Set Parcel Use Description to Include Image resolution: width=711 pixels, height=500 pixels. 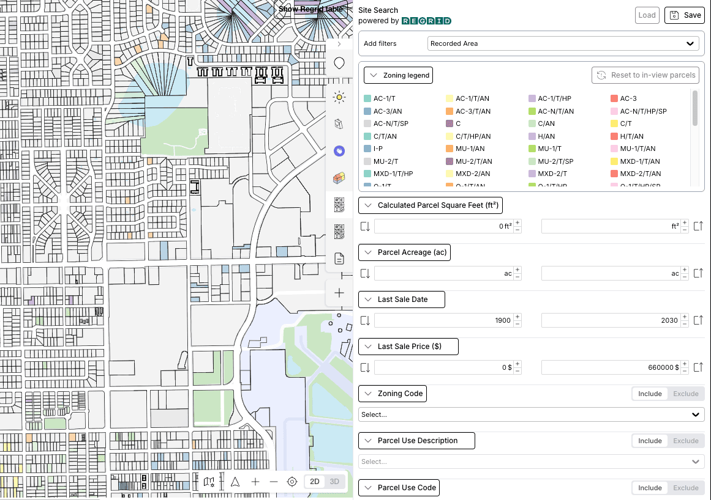[650, 441]
